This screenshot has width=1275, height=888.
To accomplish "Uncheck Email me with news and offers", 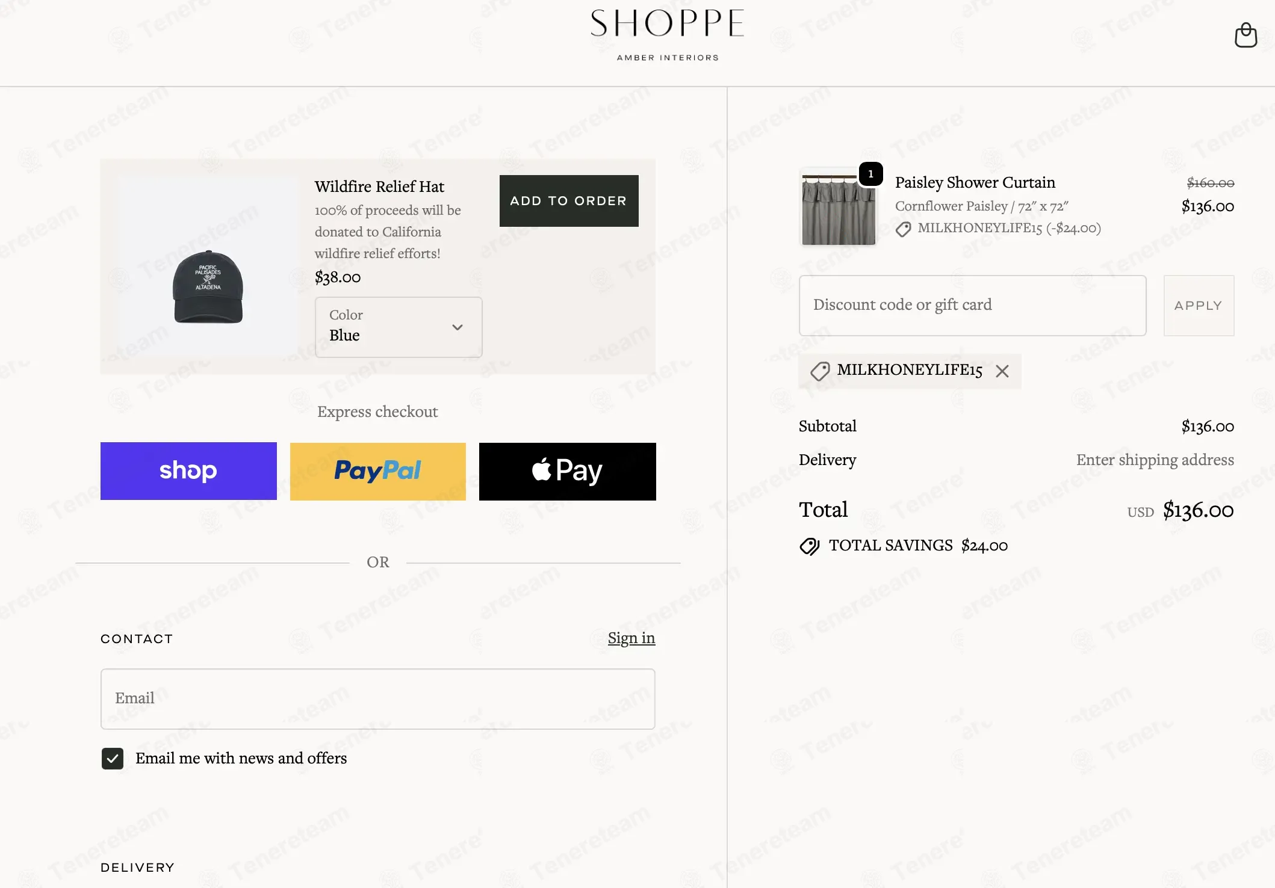I will point(113,759).
